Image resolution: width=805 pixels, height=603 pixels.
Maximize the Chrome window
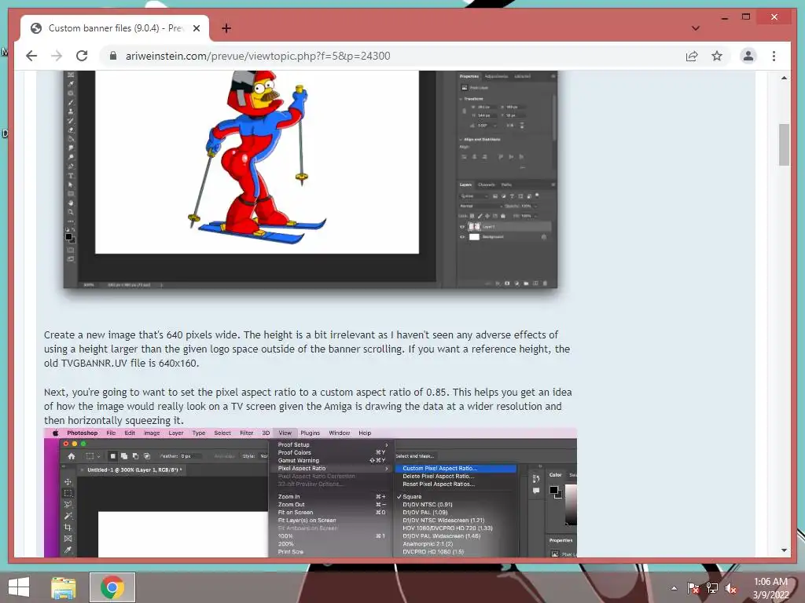click(746, 17)
